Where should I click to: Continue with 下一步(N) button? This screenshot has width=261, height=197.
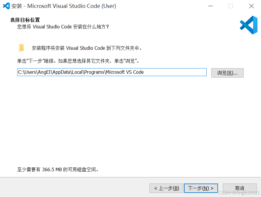pyautogui.click(x=201, y=188)
